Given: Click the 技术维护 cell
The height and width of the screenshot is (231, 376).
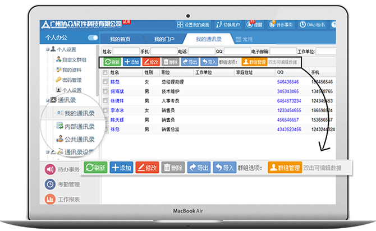Looking at the screenshot, I should (x=170, y=91).
